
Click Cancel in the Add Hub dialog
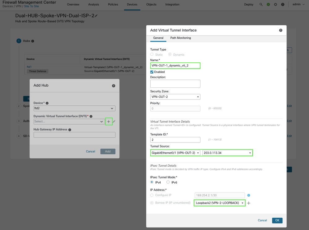90,151
